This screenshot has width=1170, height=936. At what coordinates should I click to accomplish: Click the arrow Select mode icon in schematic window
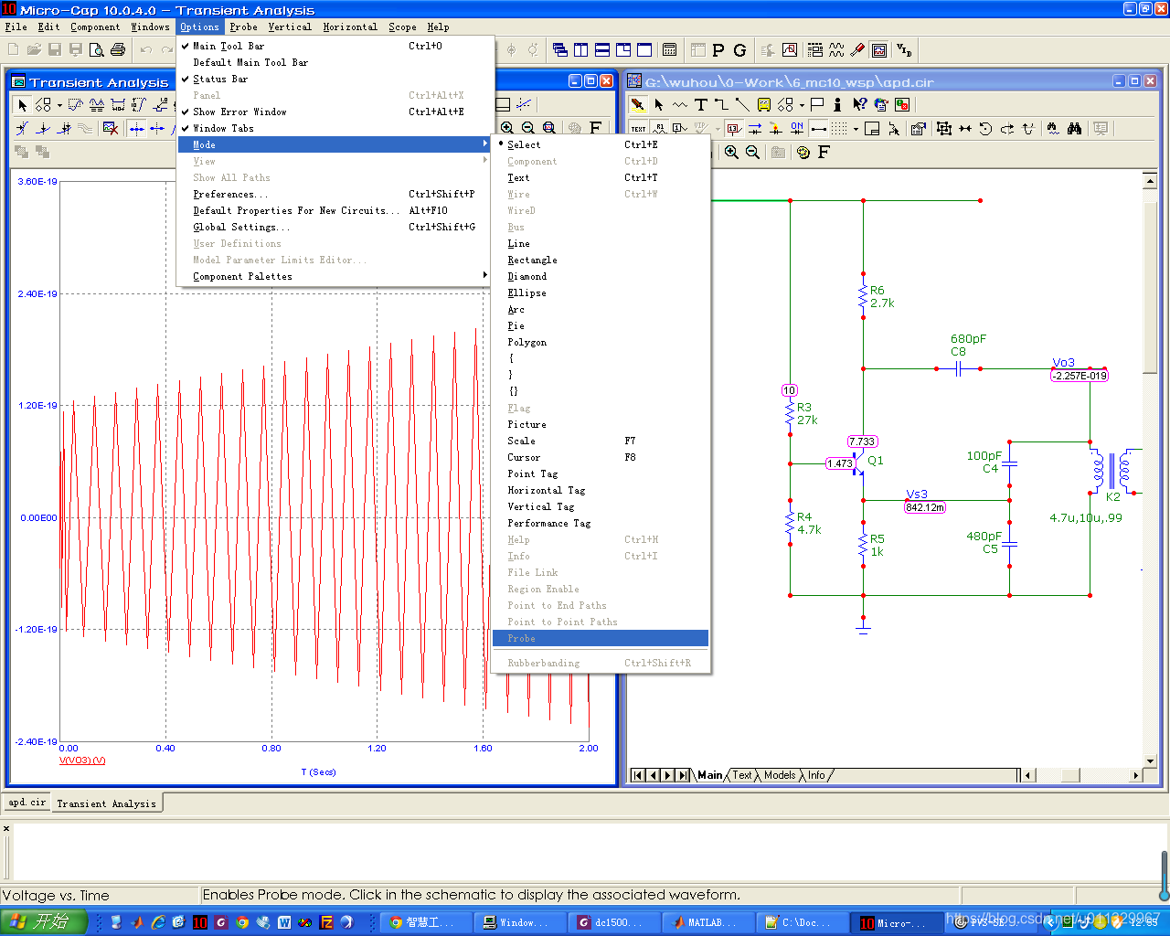click(659, 104)
